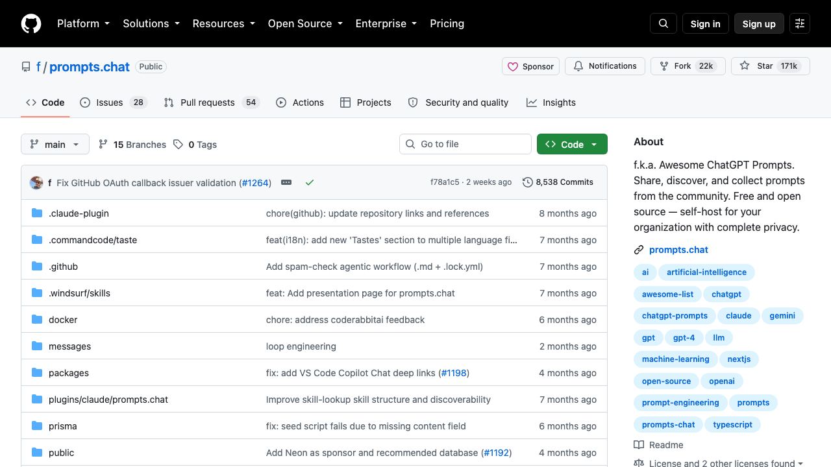View the green check status of latest commit
The width and height of the screenshot is (831, 467).
point(310,182)
